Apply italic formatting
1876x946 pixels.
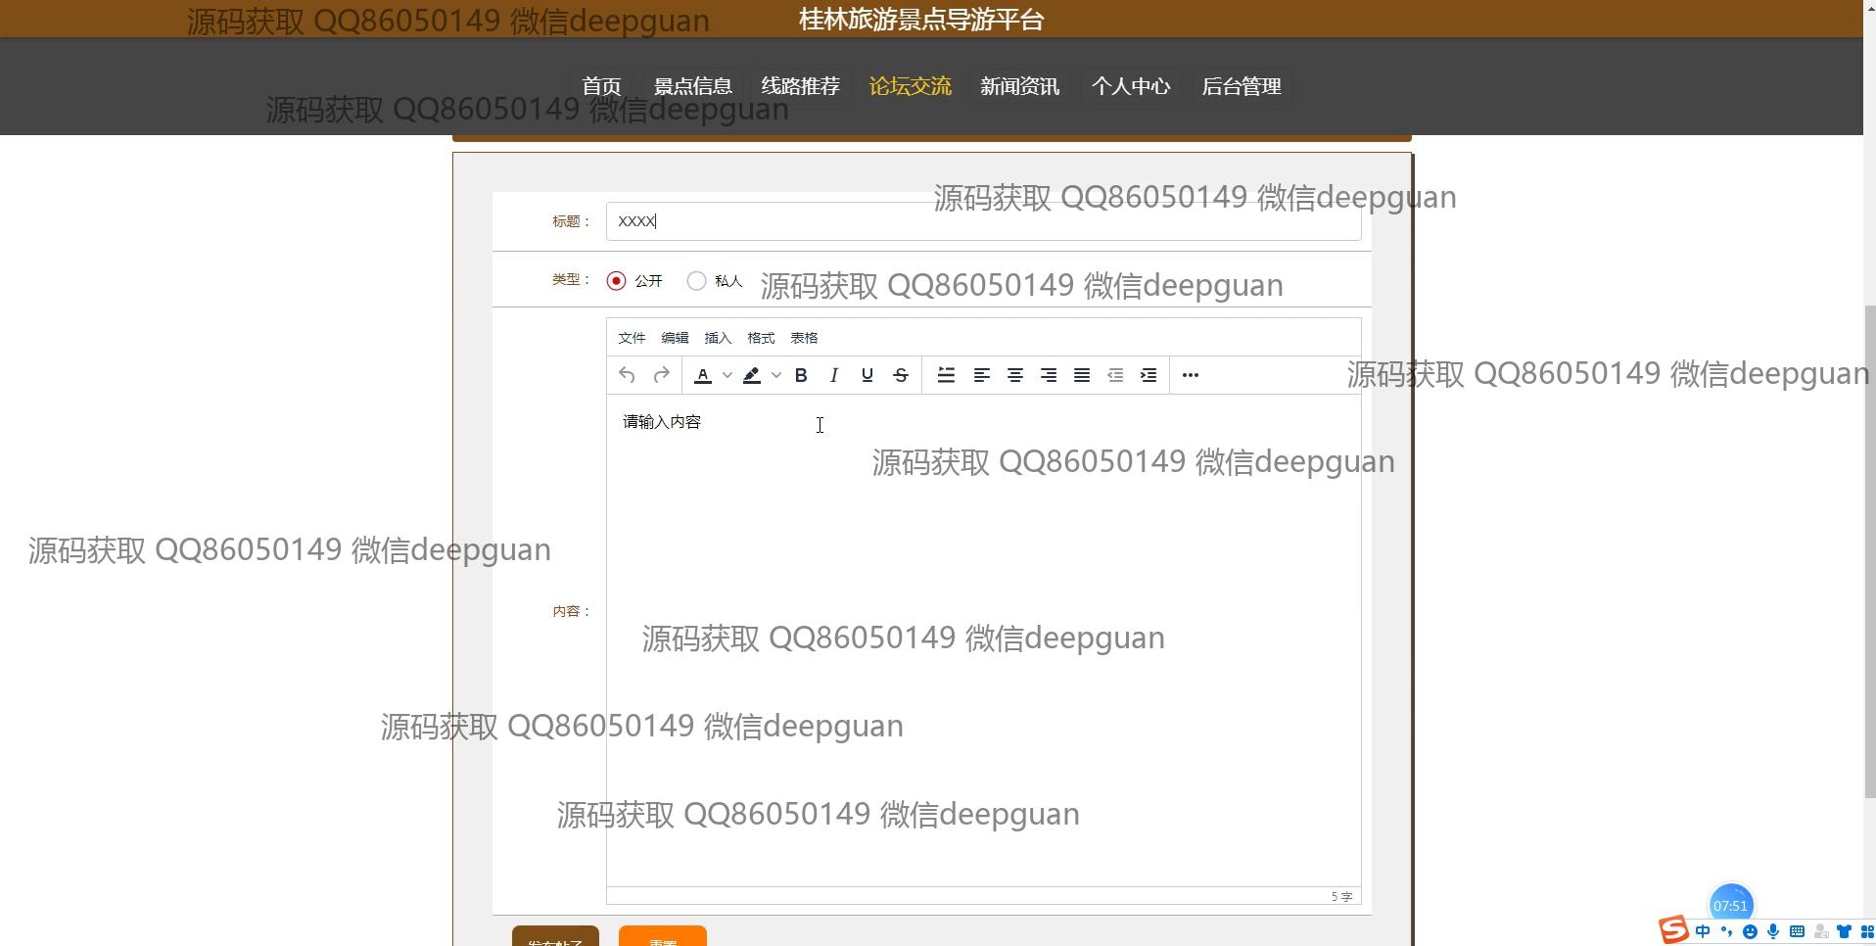coord(834,375)
